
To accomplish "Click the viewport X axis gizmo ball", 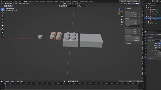I will coord(122,12).
